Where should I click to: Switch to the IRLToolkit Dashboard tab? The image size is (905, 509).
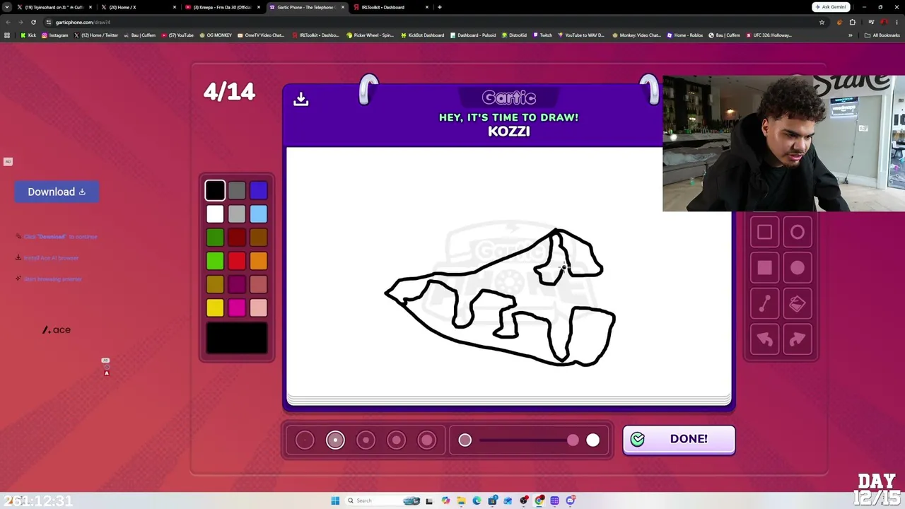coord(390,7)
